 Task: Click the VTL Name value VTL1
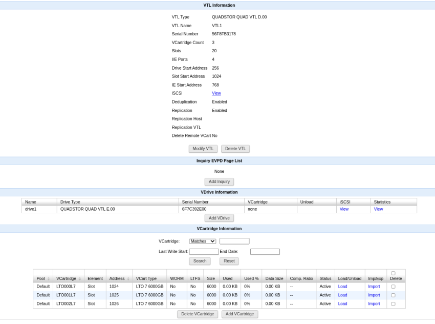[x=216, y=26]
